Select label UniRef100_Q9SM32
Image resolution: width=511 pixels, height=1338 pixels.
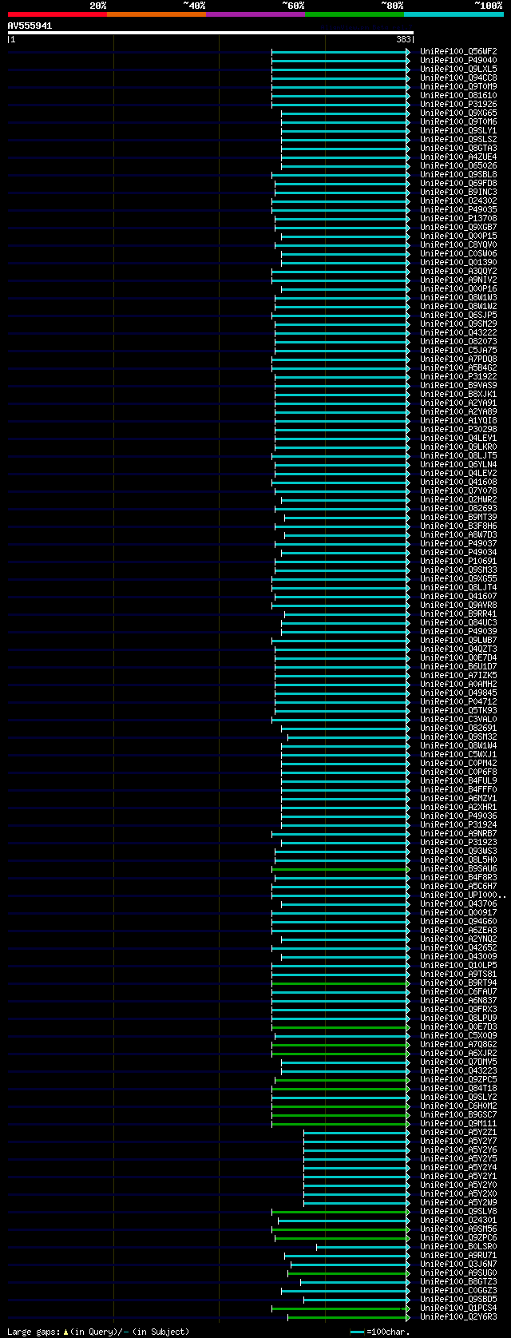[458, 736]
